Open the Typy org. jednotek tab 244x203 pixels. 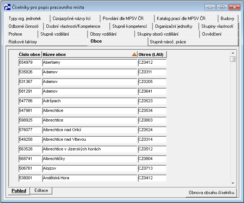coord(28,19)
